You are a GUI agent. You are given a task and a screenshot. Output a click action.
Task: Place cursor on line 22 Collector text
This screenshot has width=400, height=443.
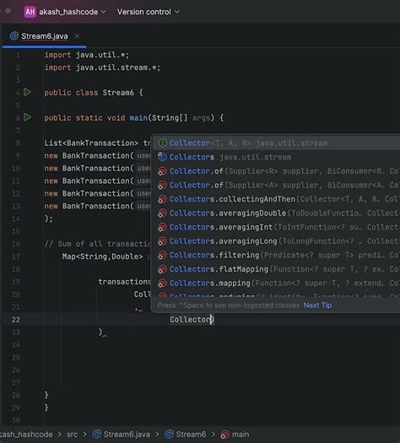(x=192, y=320)
